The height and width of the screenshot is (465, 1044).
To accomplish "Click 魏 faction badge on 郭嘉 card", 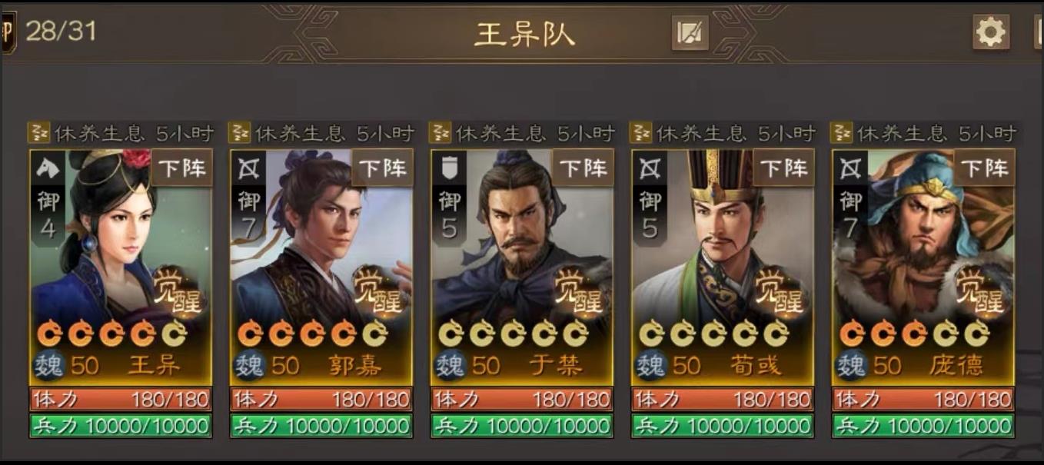I will pyautogui.click(x=249, y=365).
